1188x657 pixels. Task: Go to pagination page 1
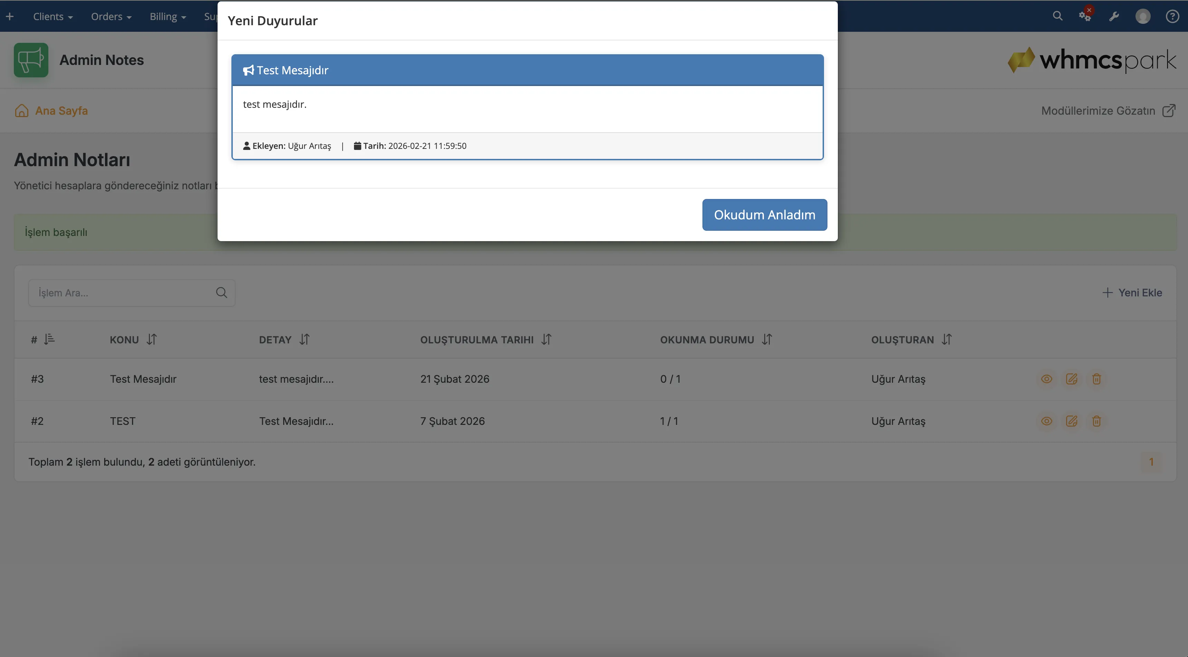click(1151, 462)
